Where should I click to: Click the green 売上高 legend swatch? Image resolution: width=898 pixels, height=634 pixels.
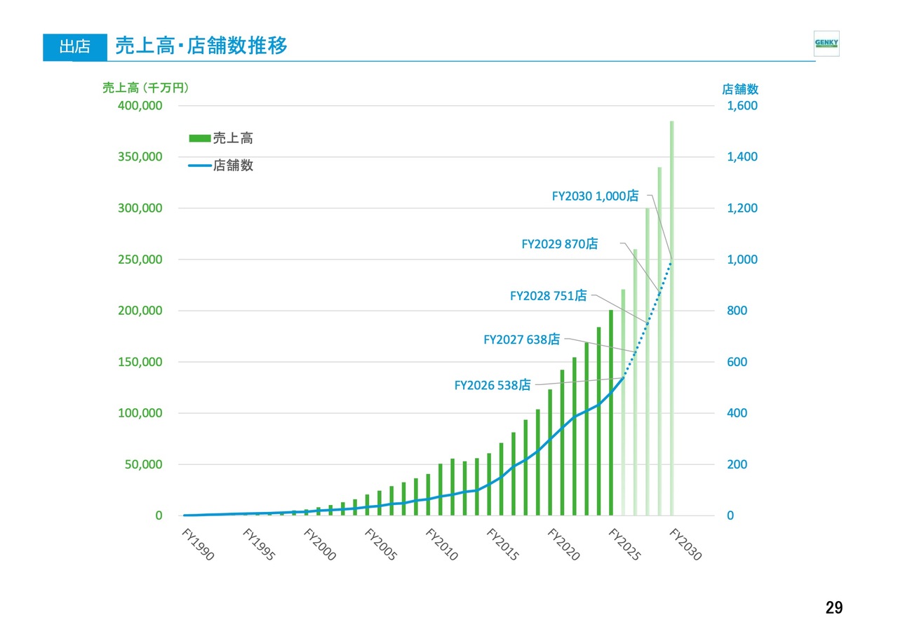(x=200, y=139)
